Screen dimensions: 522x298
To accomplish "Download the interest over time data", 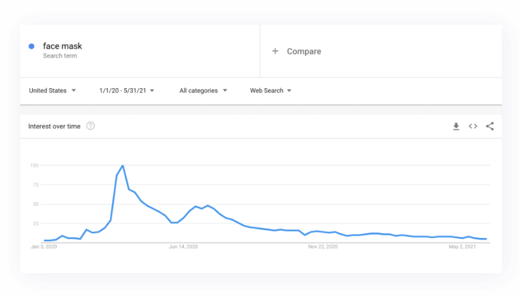I will tap(456, 126).
